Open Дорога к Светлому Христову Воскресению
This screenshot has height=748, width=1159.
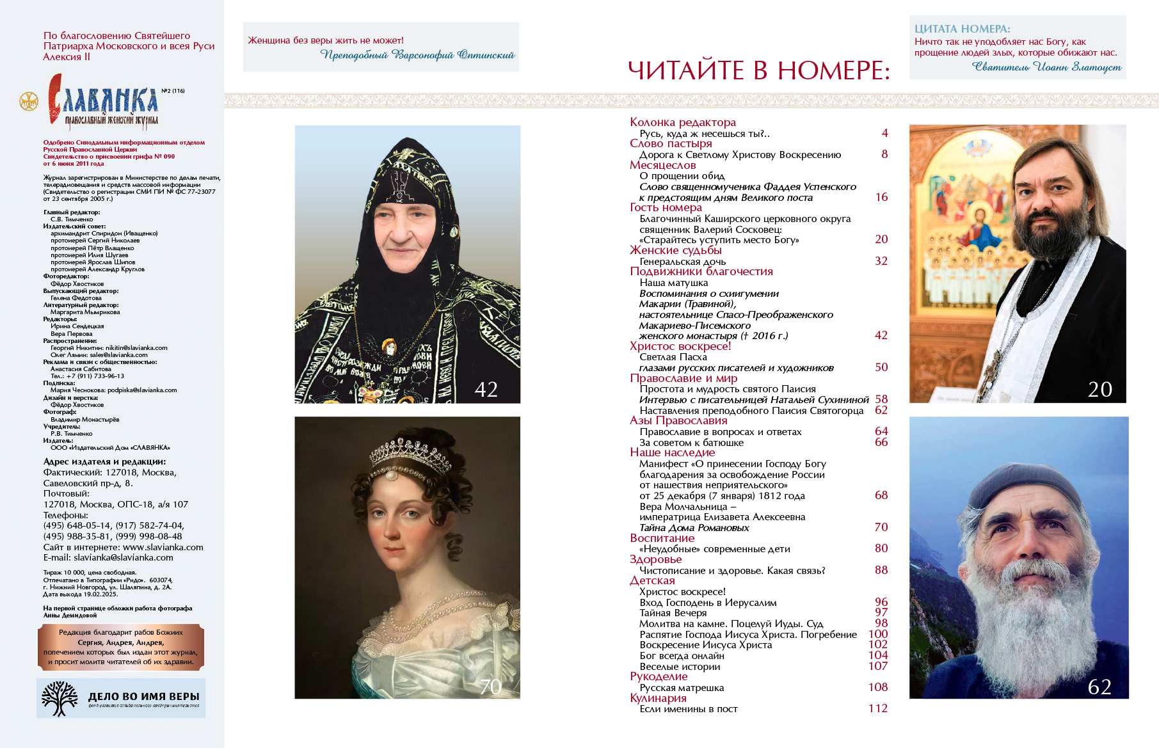tap(740, 155)
